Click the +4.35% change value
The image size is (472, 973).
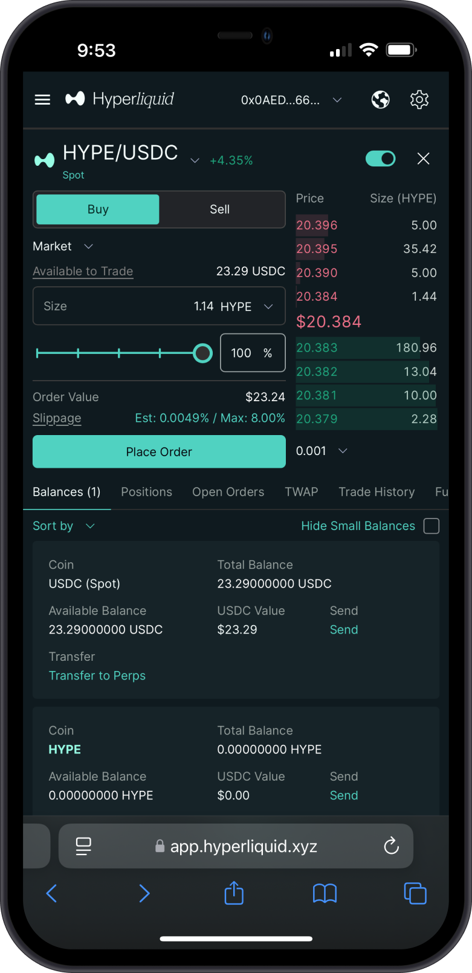(231, 160)
